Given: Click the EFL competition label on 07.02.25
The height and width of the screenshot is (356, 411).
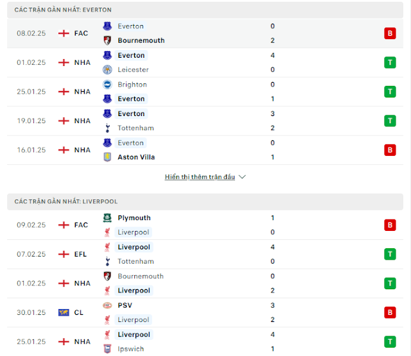Looking at the screenshot, I should pos(80,254).
